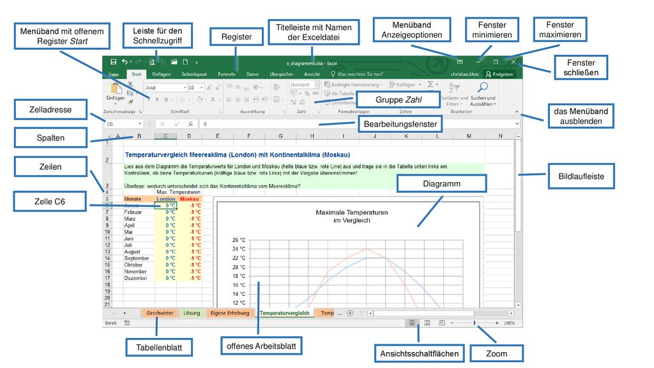
Task: Click the christian.klotz account name
Action: pyautogui.click(x=465, y=74)
